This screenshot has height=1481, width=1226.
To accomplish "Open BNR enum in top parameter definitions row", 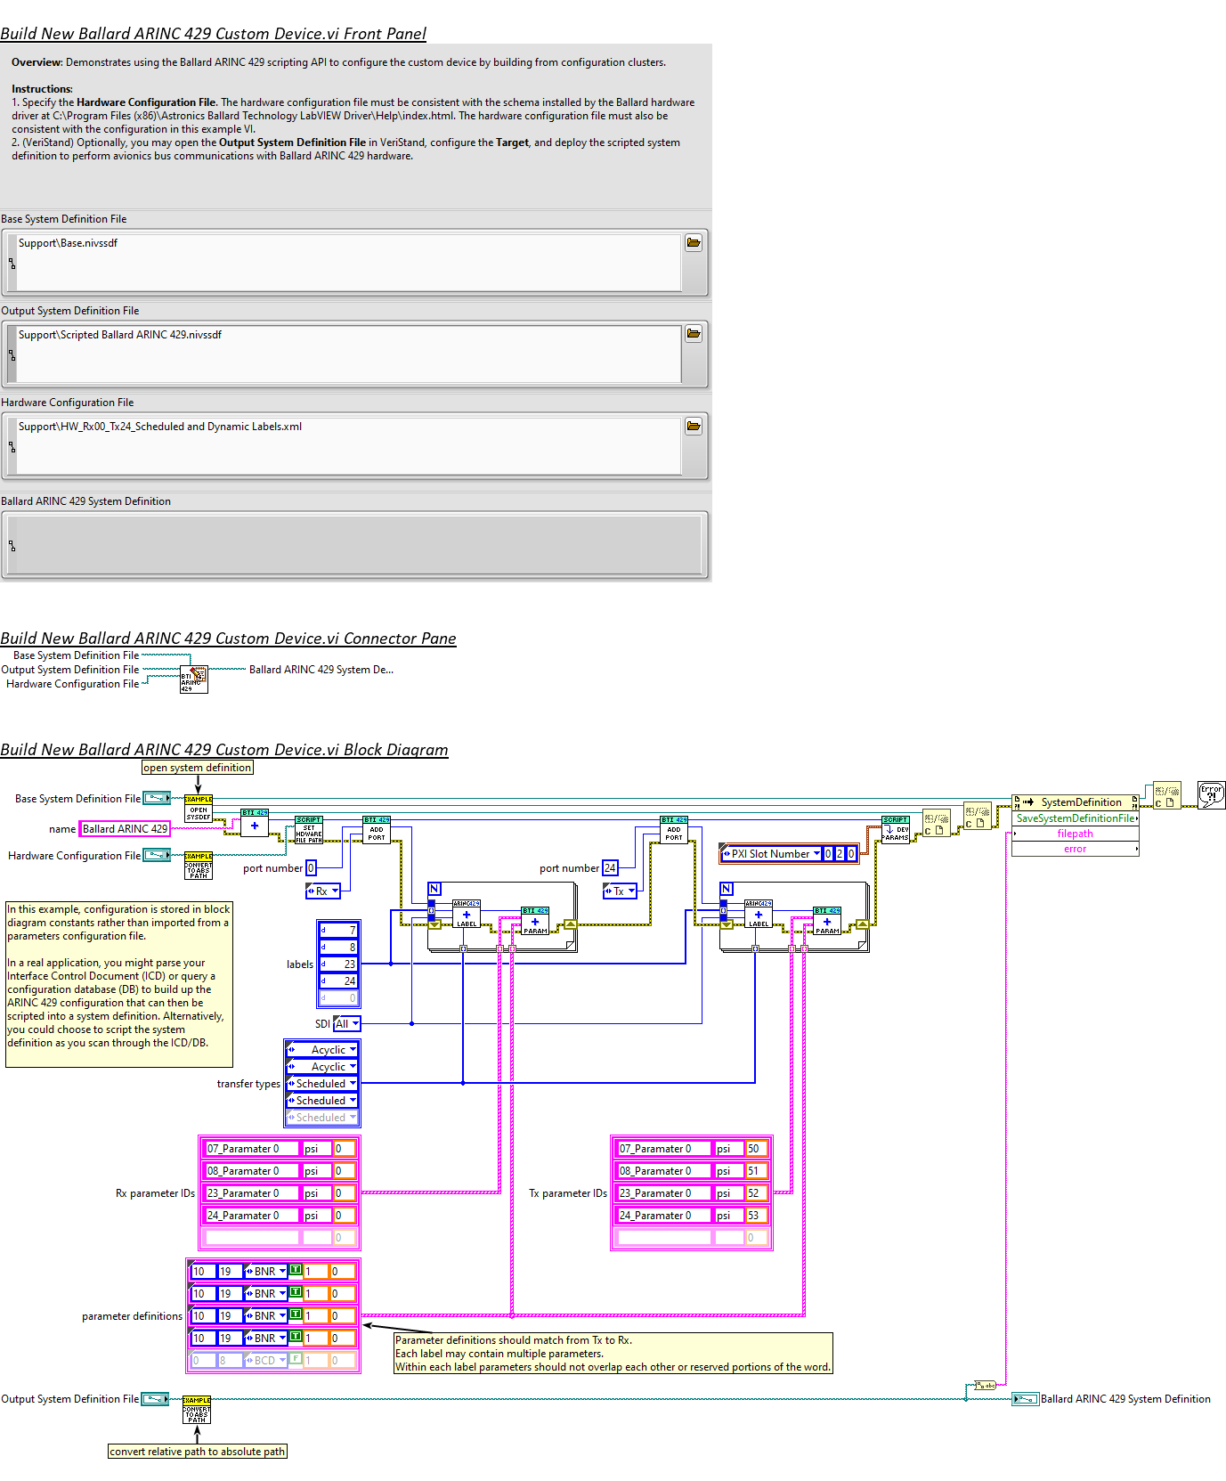I will (265, 1271).
